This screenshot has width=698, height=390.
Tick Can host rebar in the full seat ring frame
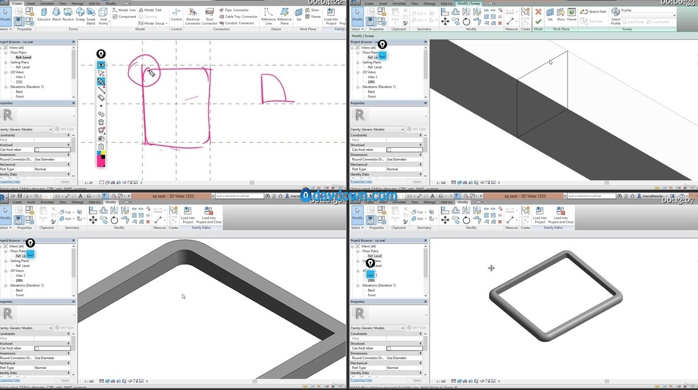[389, 349]
